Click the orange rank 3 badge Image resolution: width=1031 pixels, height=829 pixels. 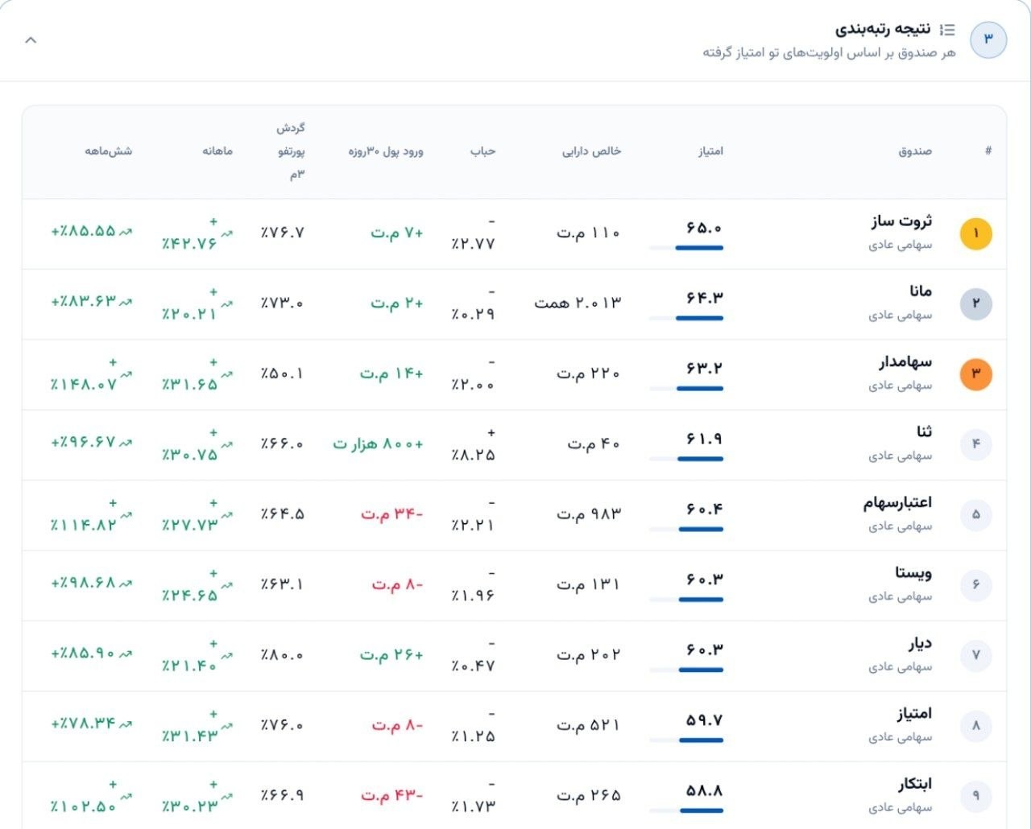click(975, 373)
